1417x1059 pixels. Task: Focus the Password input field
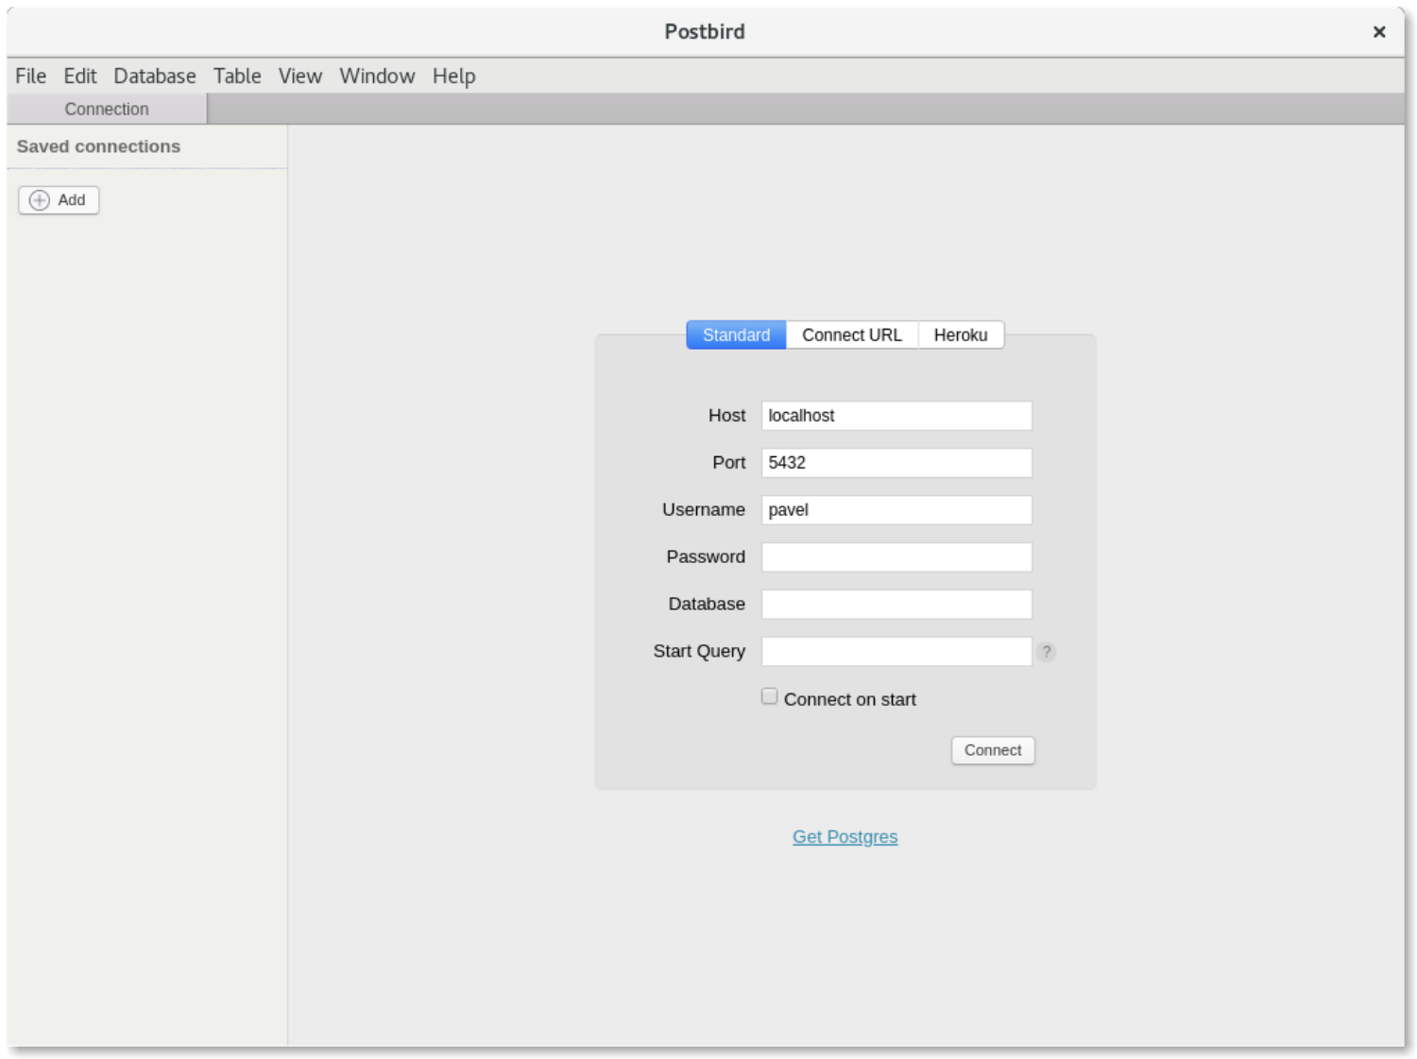[896, 557]
